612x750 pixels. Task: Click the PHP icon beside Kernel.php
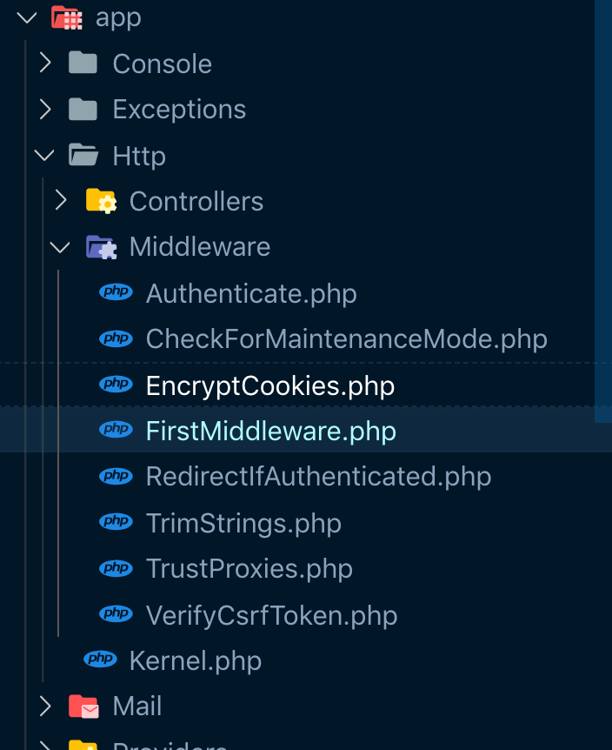pyautogui.click(x=100, y=660)
